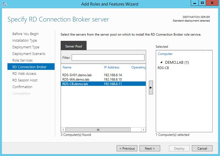Select RDS-CB in the Selected pane
This screenshot has width=220, height=156.
(x=163, y=68)
